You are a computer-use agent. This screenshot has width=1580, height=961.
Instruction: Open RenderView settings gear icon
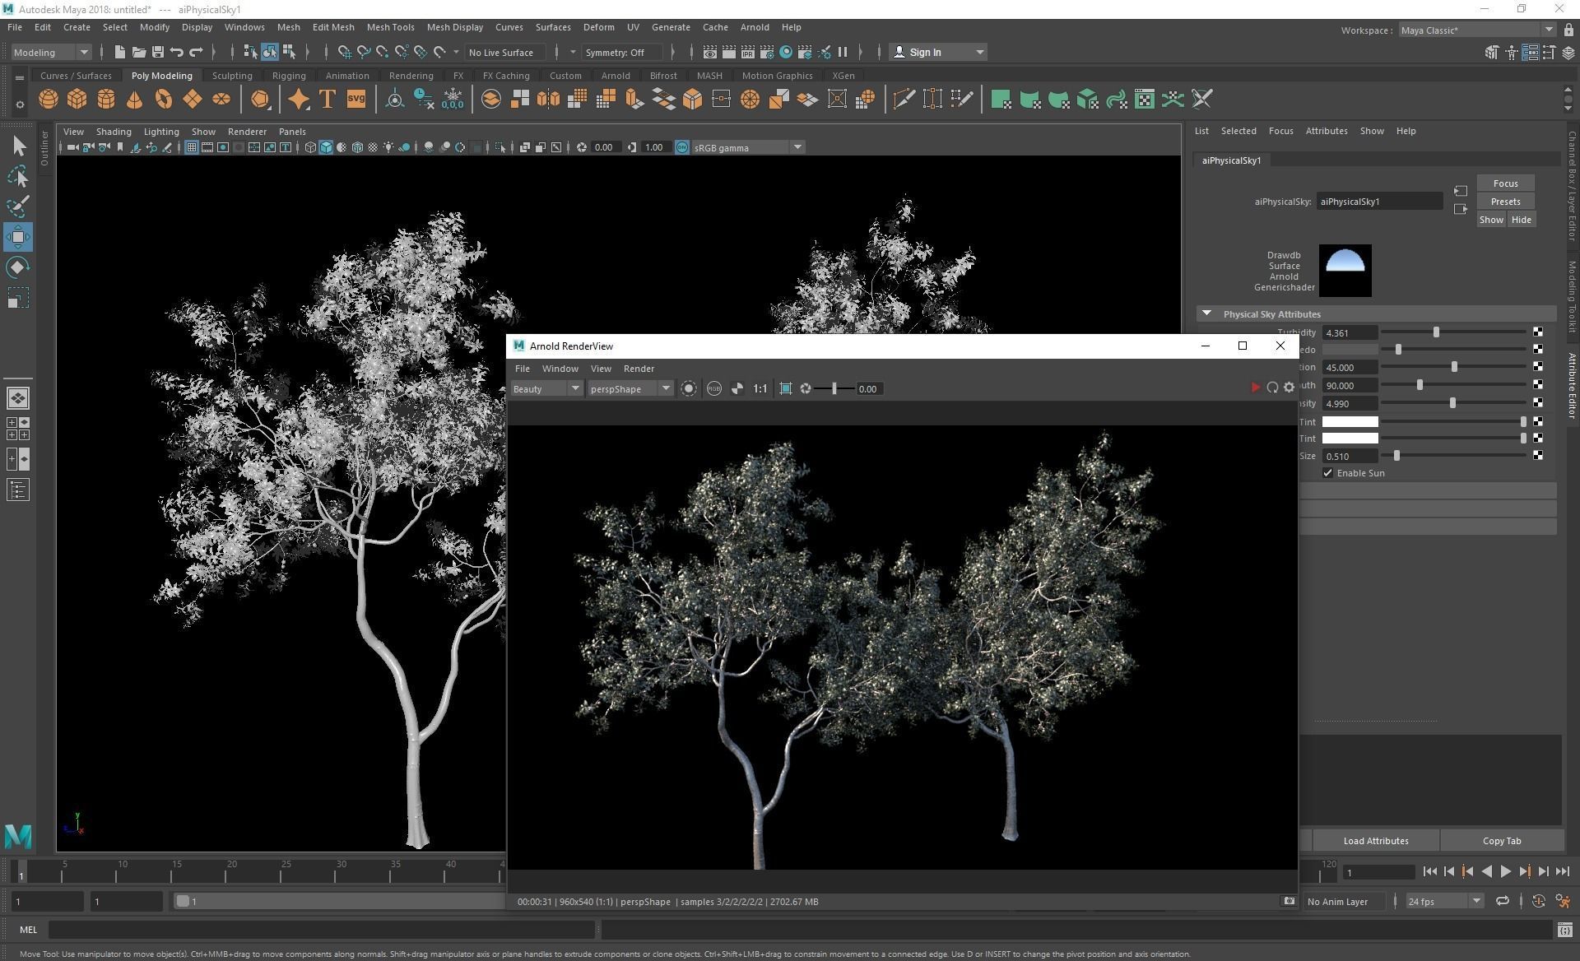pos(1289,388)
